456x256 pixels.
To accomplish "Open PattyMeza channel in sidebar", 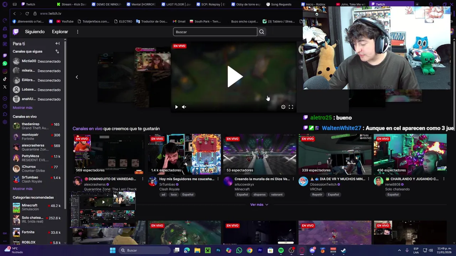I will coord(36,158).
